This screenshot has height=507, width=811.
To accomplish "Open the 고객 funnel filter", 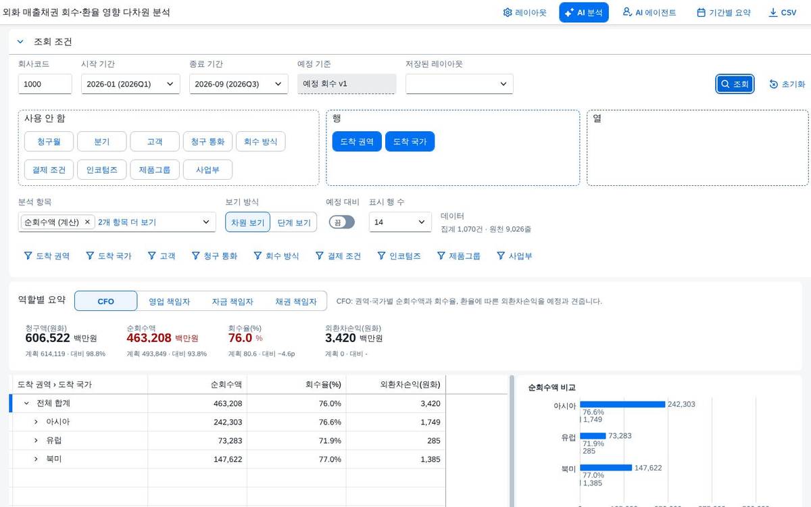I will 162,256.
